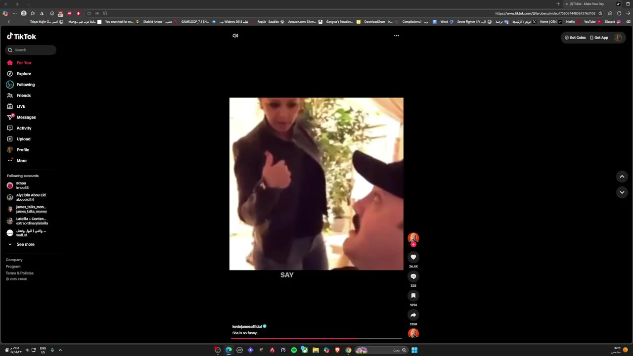Open the three-dot video options menu
The image size is (633, 356).
pyautogui.click(x=396, y=36)
